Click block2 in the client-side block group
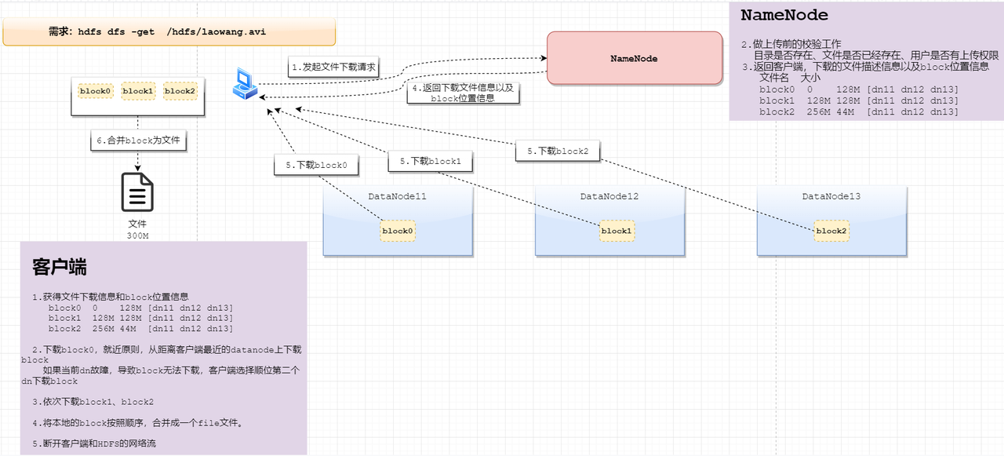The height and width of the screenshot is (456, 1004). (x=180, y=91)
